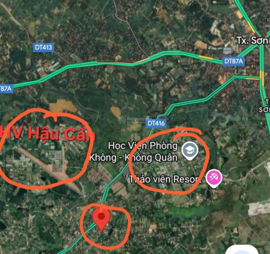
Task: Click the dark red traffic segment near Tx. Sơn
Action: (x=266, y=35)
